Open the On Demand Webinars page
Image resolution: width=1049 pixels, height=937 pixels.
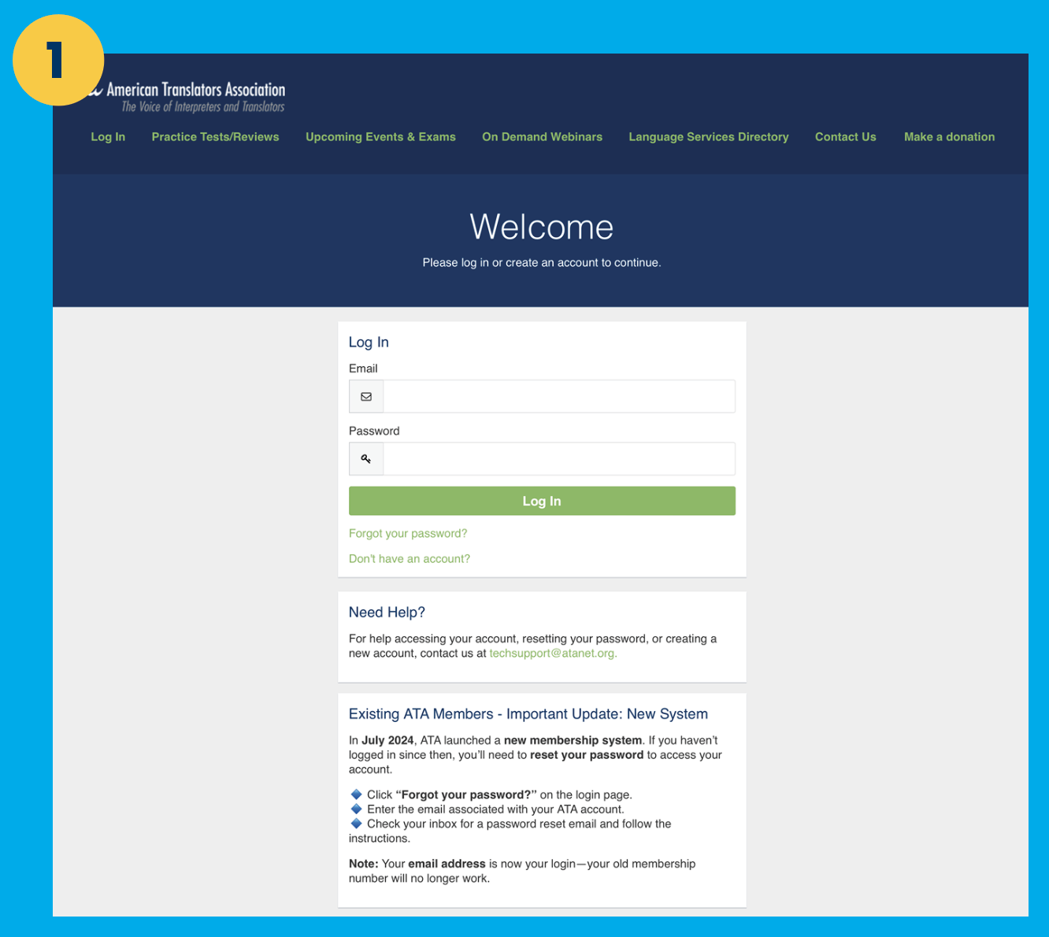(542, 136)
